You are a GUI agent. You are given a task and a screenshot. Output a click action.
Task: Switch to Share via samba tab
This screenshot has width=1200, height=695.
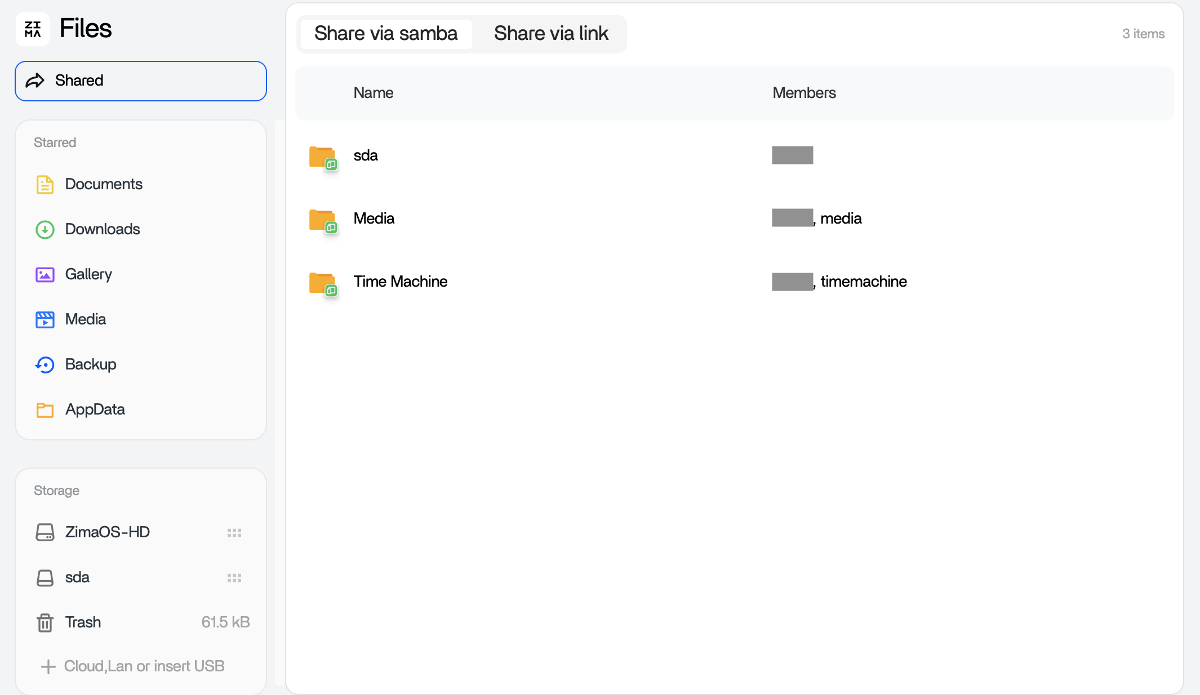(386, 34)
